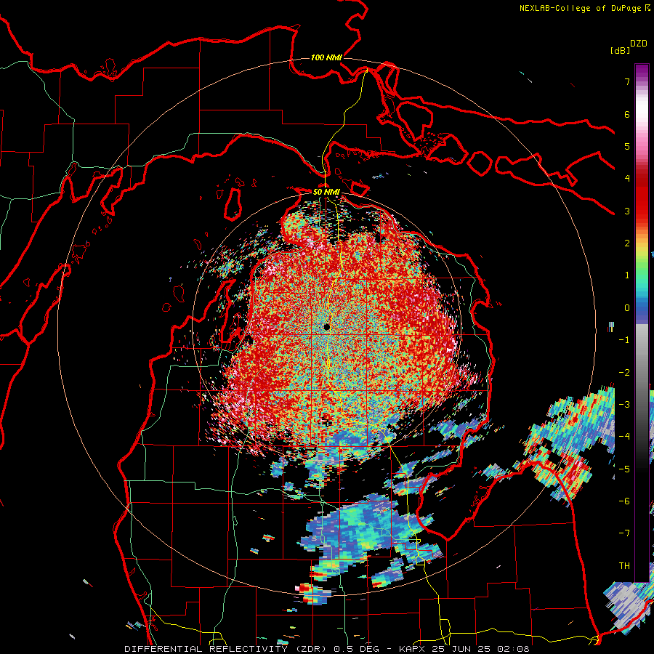Click the 02:08 timestamp text
This screenshot has width=654, height=654.
tap(514, 649)
